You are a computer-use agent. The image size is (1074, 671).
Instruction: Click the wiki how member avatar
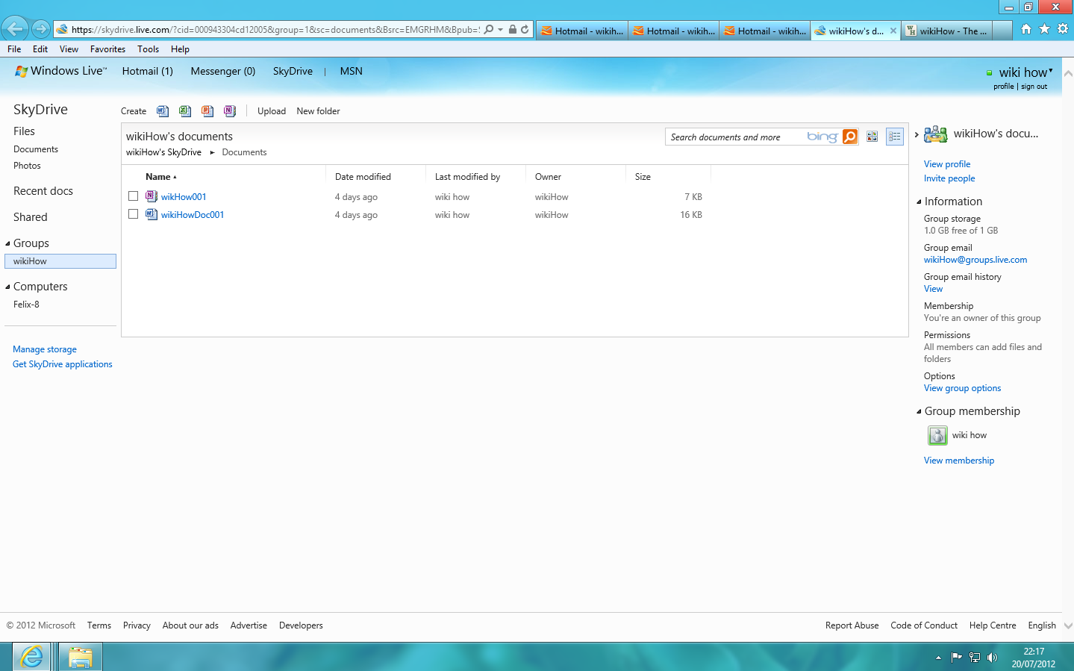937,435
